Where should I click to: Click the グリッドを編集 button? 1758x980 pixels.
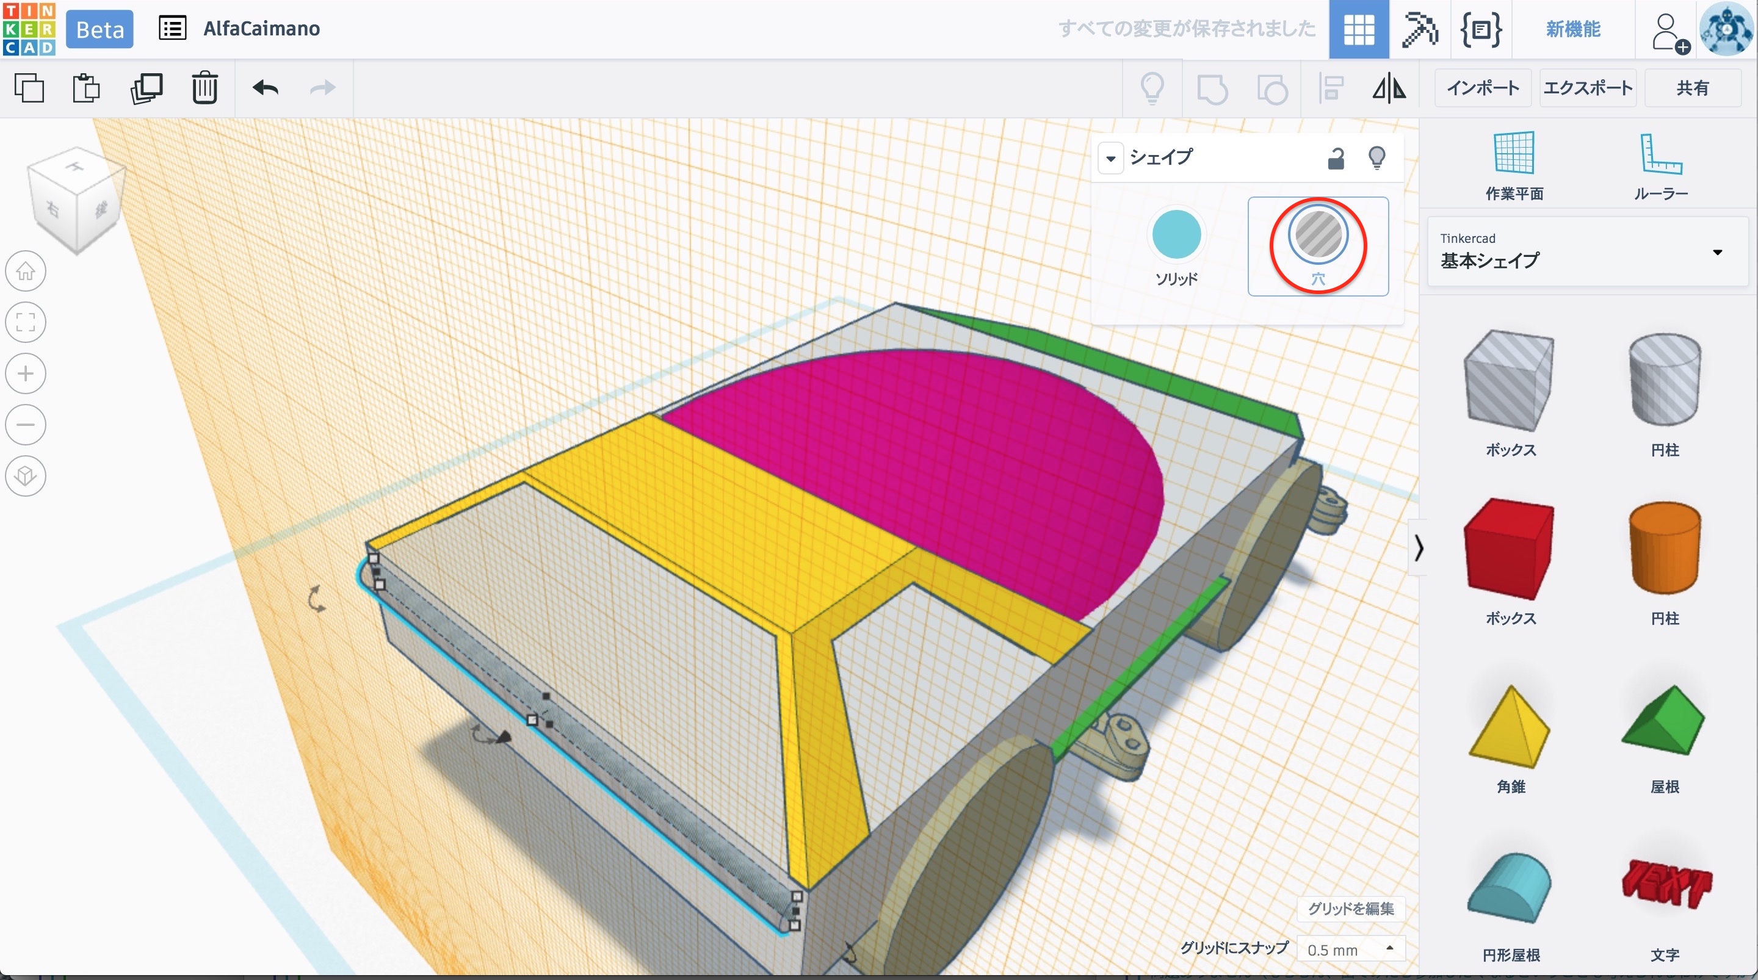(1350, 909)
